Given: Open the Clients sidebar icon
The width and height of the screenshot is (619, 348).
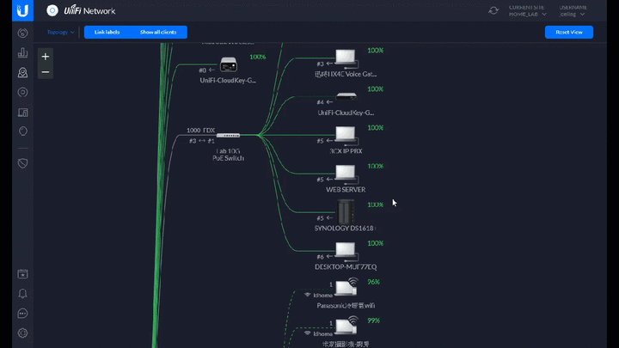Looking at the screenshot, I should click(x=22, y=113).
